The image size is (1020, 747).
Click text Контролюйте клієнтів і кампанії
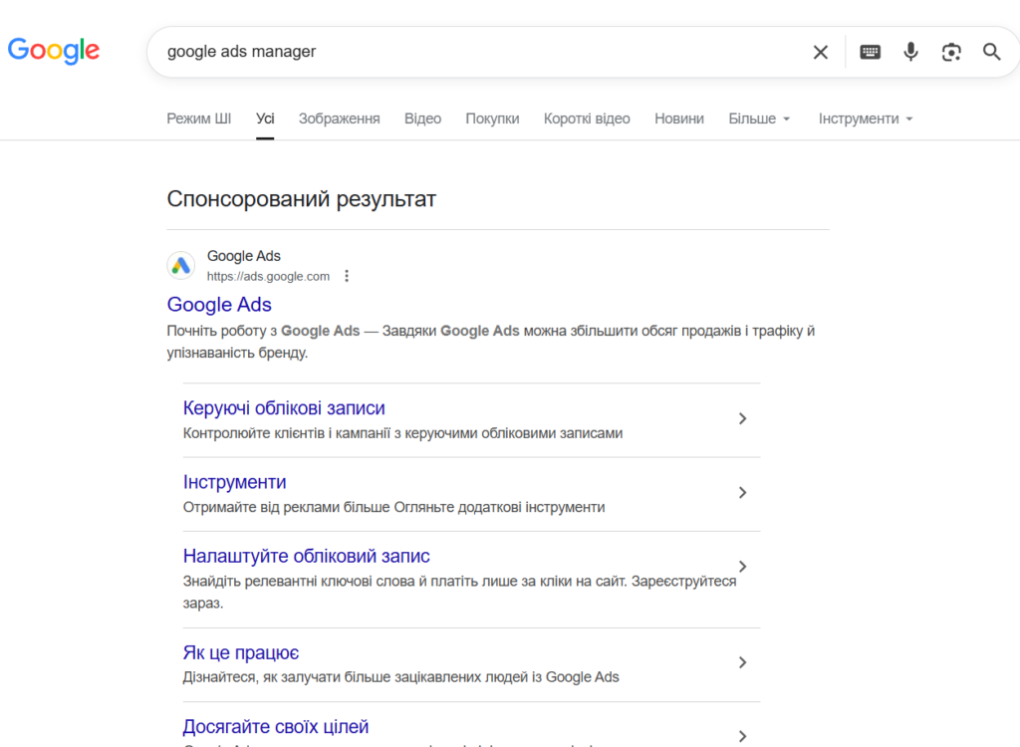coord(402,433)
